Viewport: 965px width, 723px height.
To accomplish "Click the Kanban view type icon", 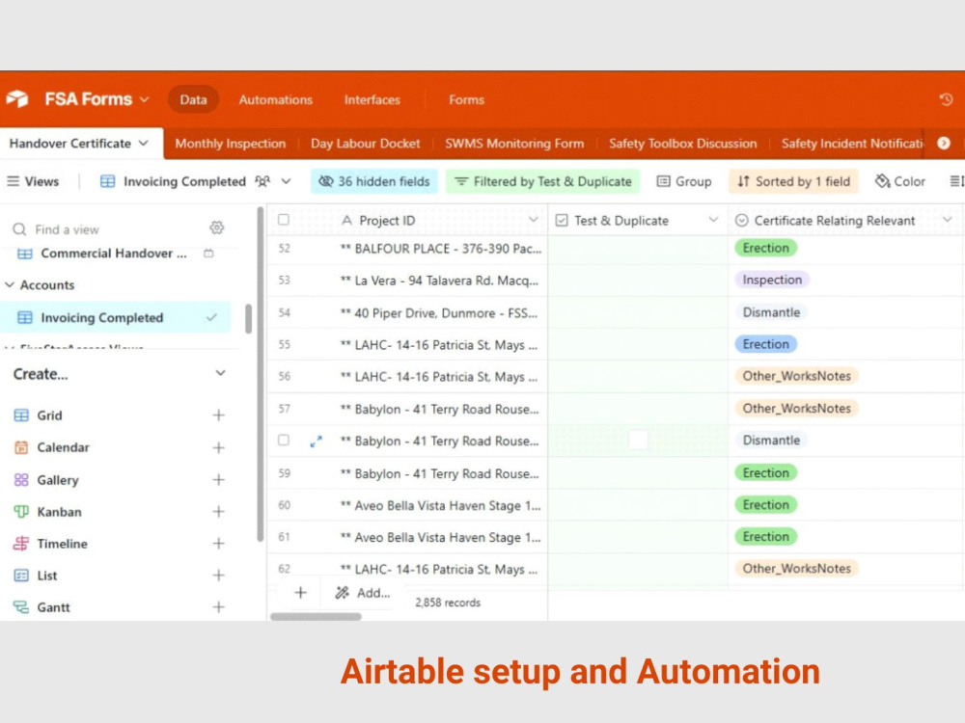I will (21, 512).
